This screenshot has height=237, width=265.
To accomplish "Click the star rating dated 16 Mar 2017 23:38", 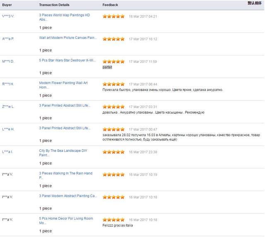I will [113, 152].
